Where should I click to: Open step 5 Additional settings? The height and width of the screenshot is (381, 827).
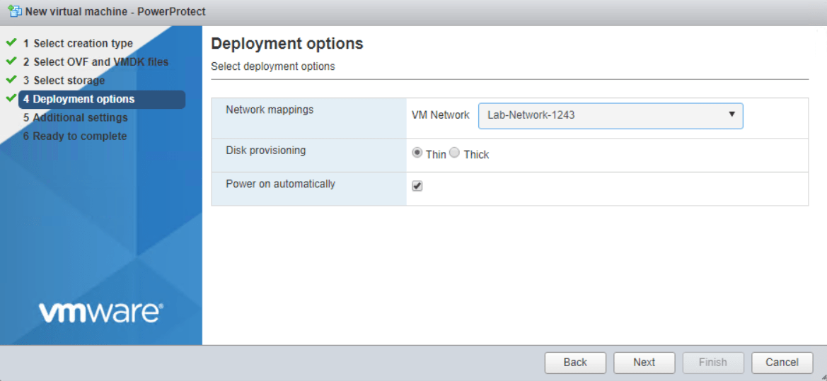80,117
